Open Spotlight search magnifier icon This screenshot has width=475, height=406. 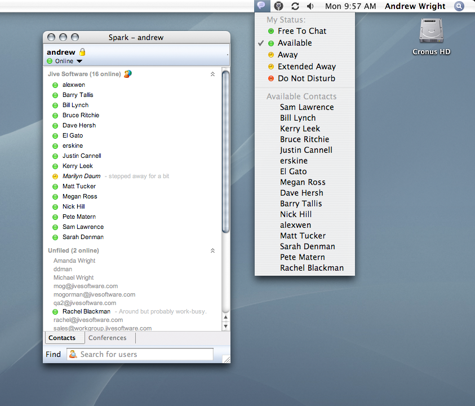[459, 6]
